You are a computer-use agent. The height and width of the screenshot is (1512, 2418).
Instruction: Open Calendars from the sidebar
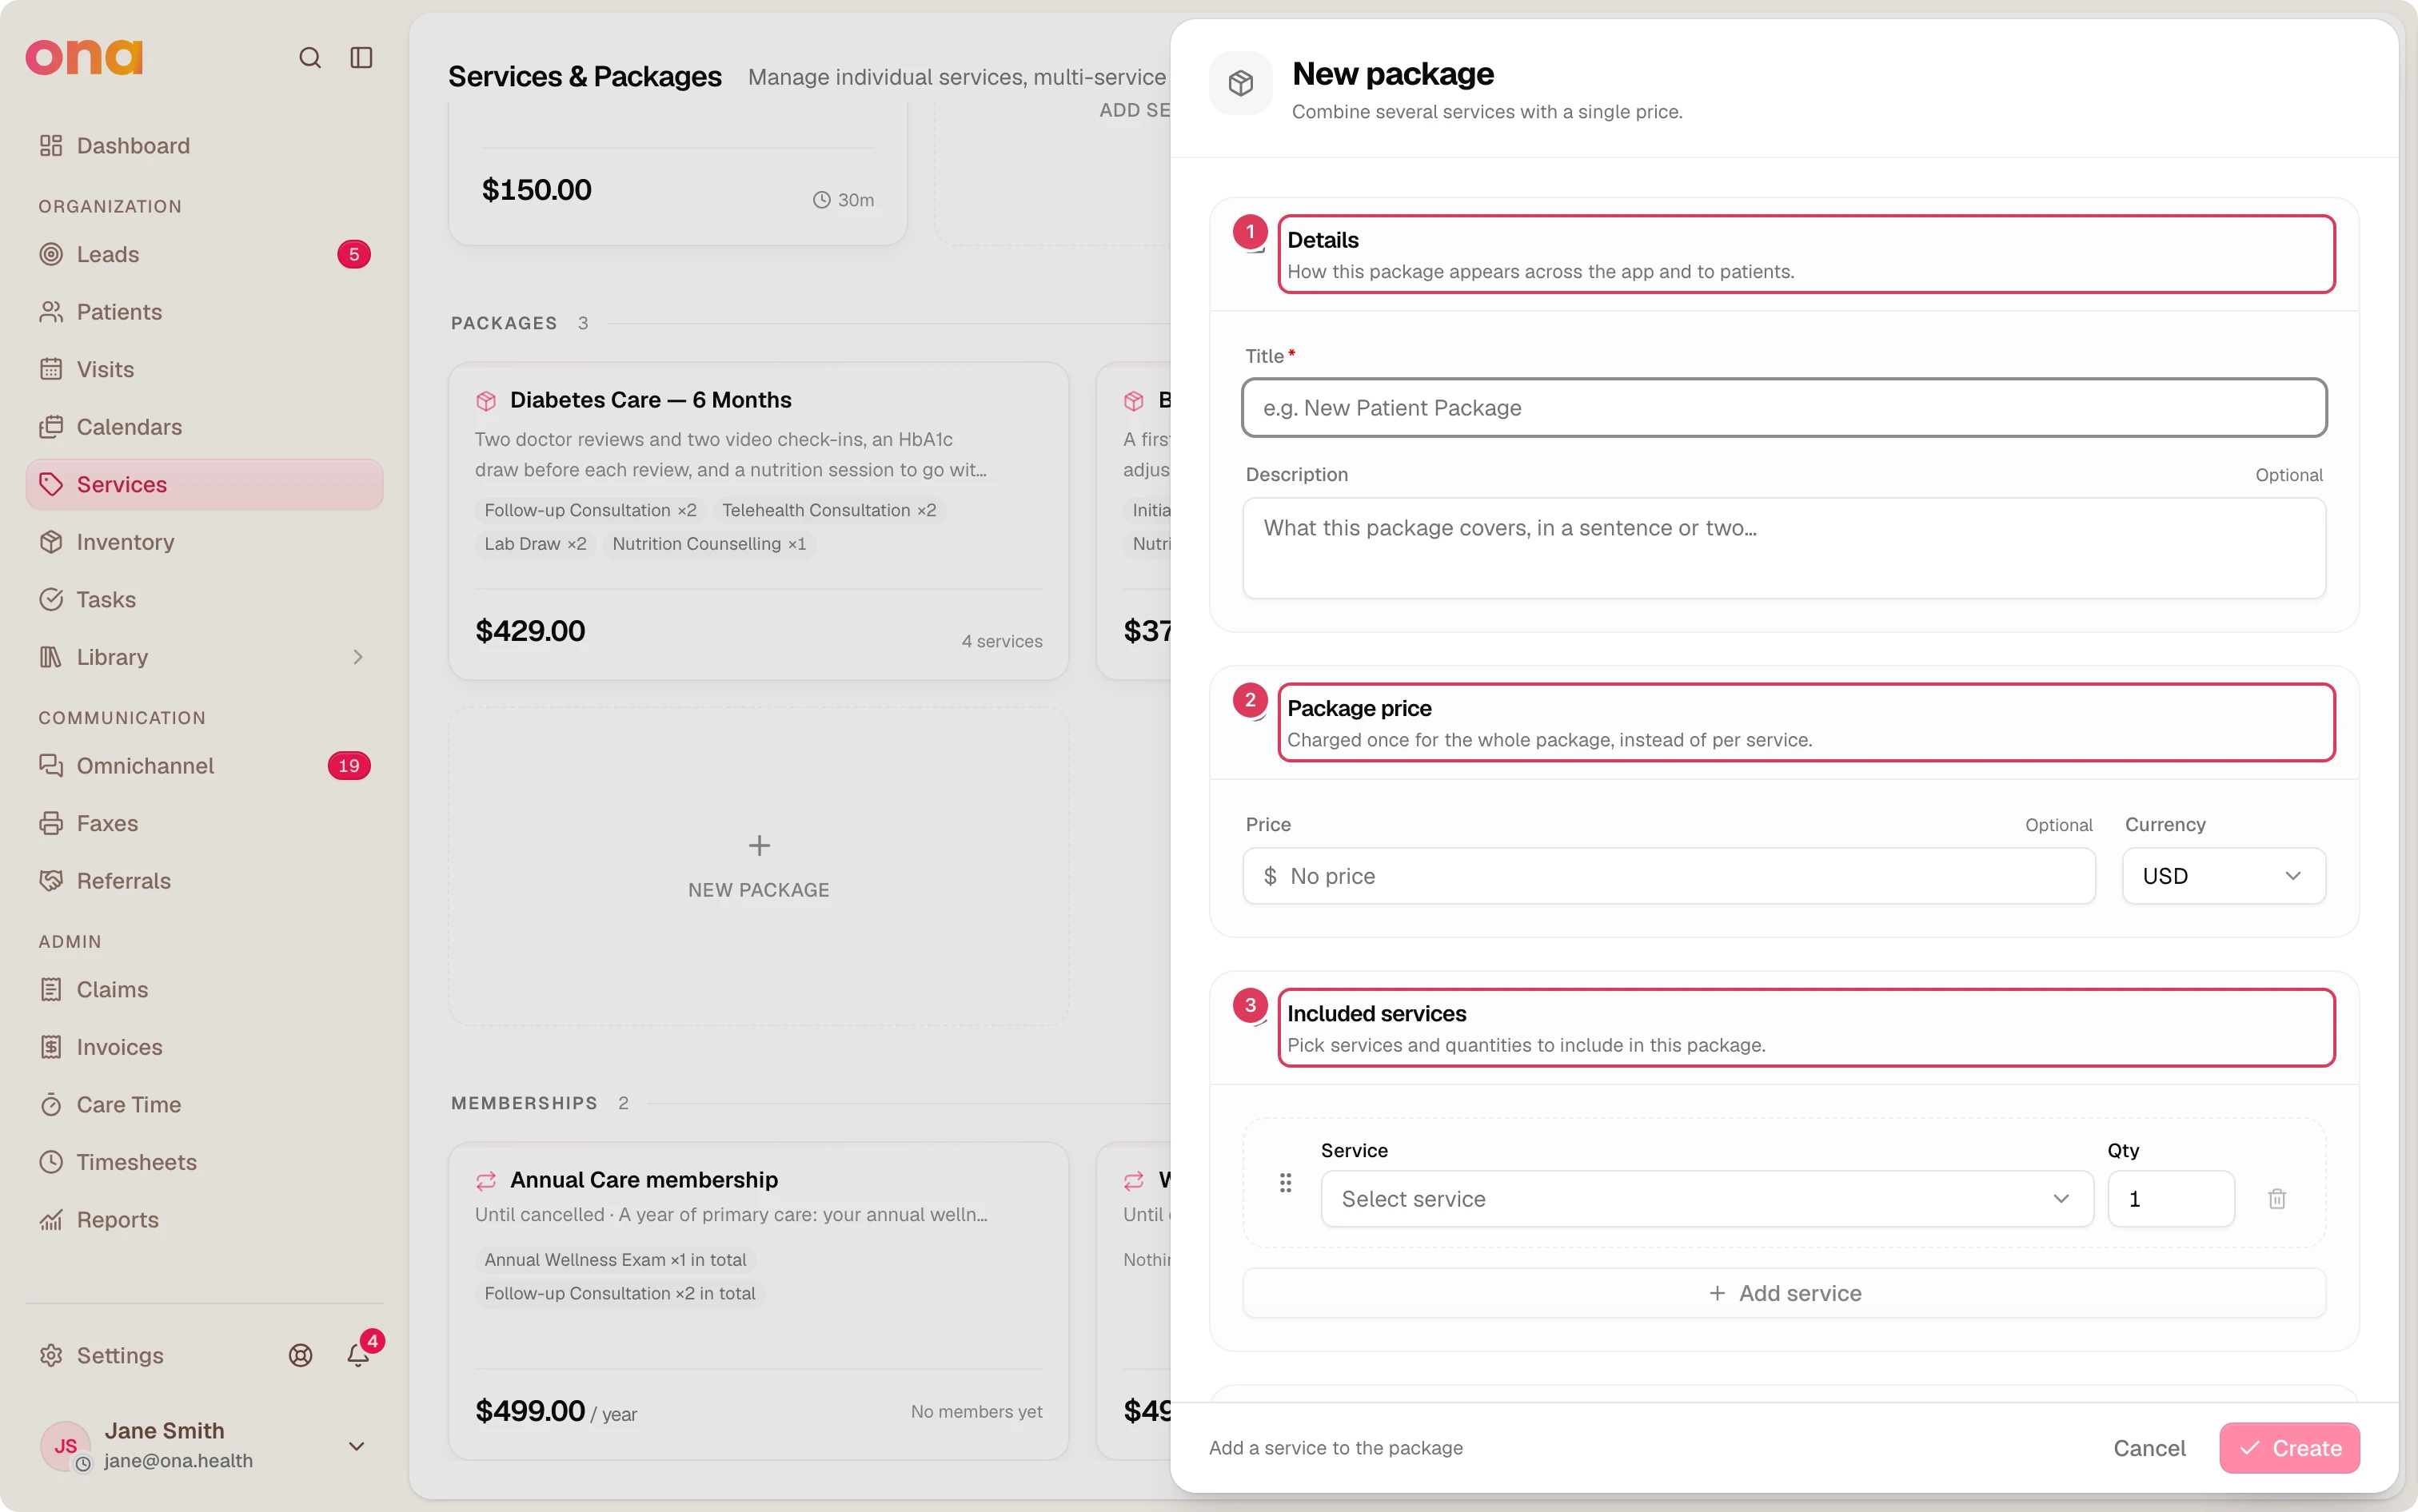click(204, 427)
